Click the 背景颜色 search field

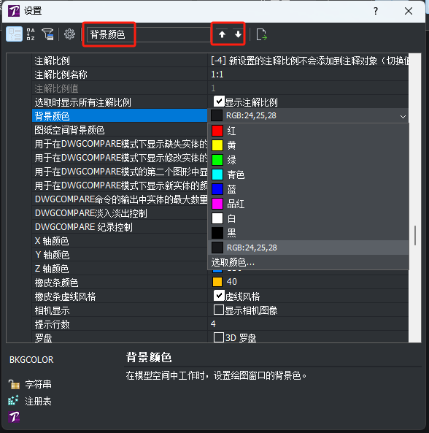(148, 34)
